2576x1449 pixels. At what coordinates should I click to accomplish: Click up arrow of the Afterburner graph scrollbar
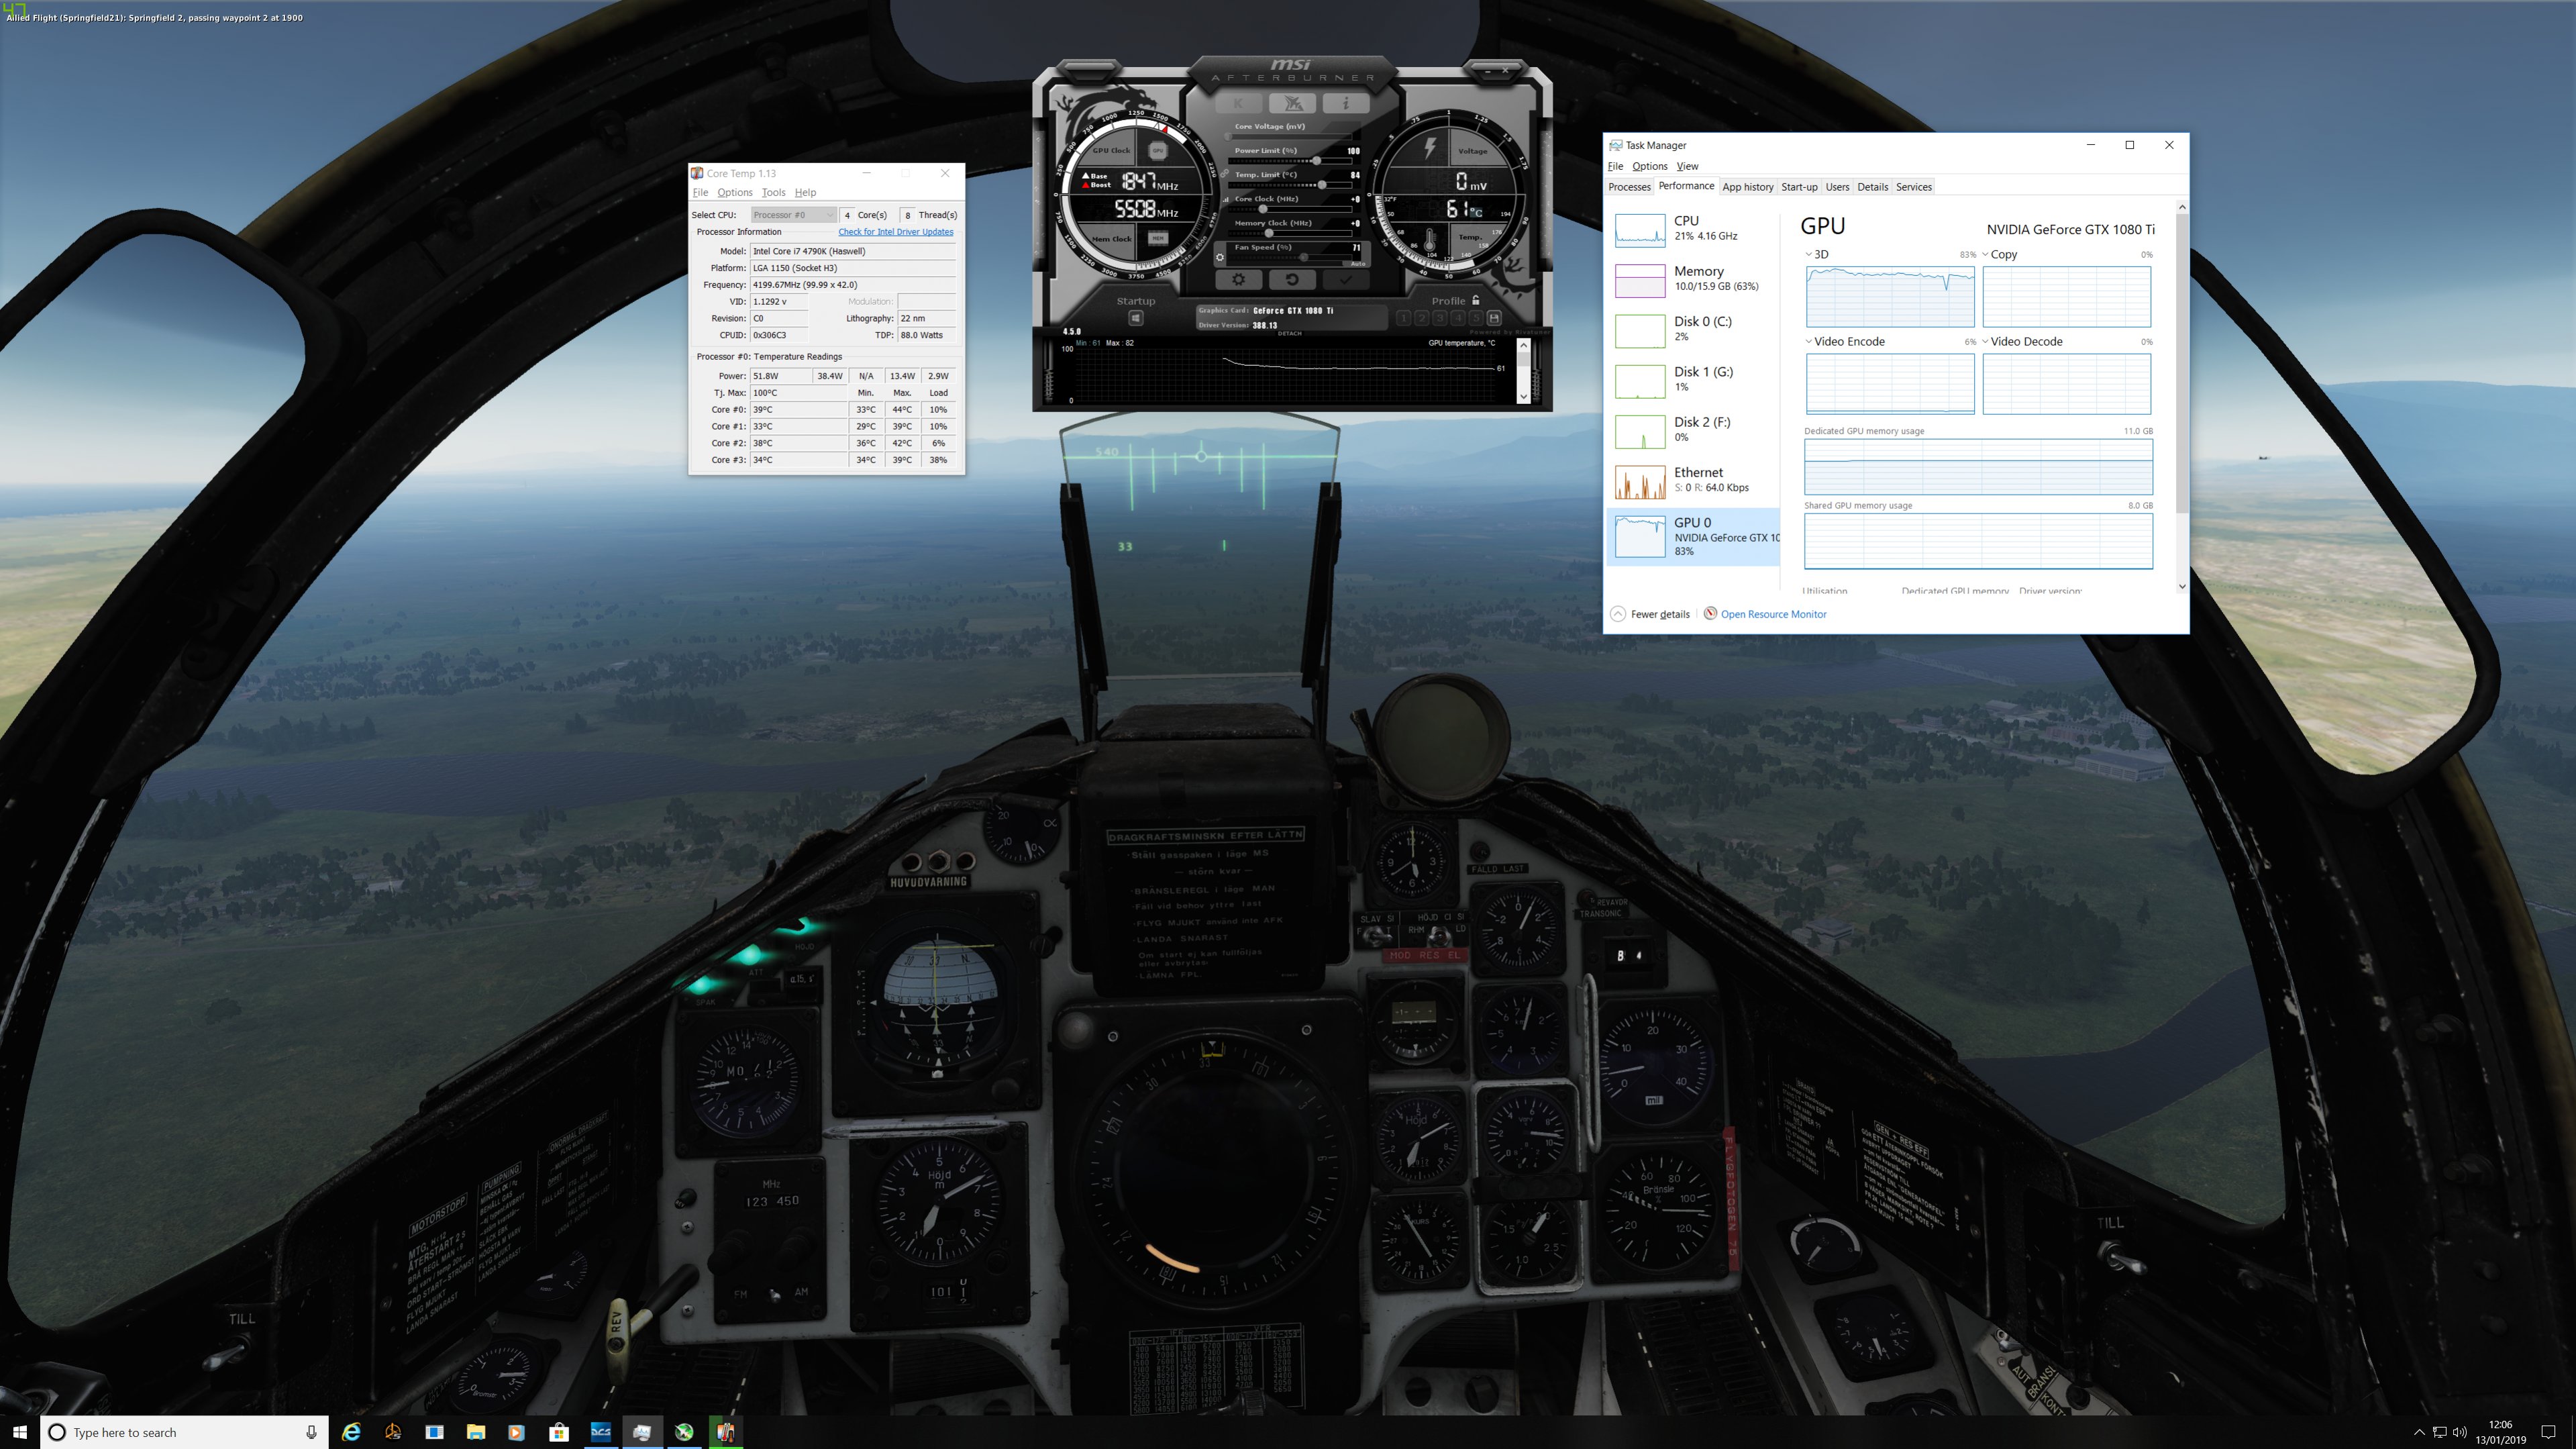coord(1523,345)
